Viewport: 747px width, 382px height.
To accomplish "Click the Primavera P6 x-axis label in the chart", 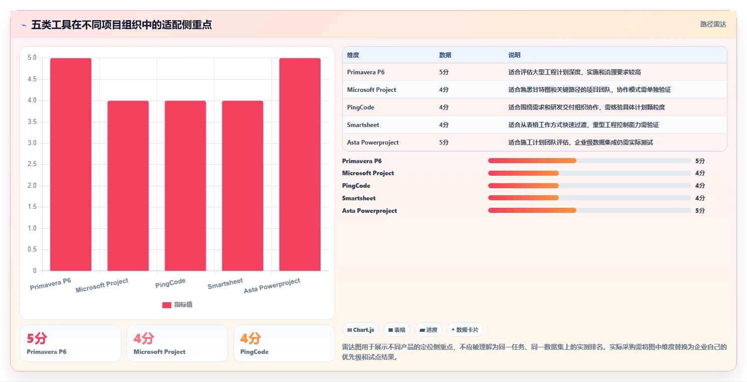I will pos(51,284).
